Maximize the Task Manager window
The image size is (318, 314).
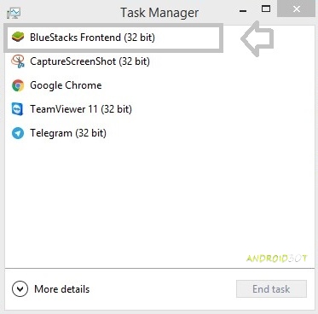266,9
